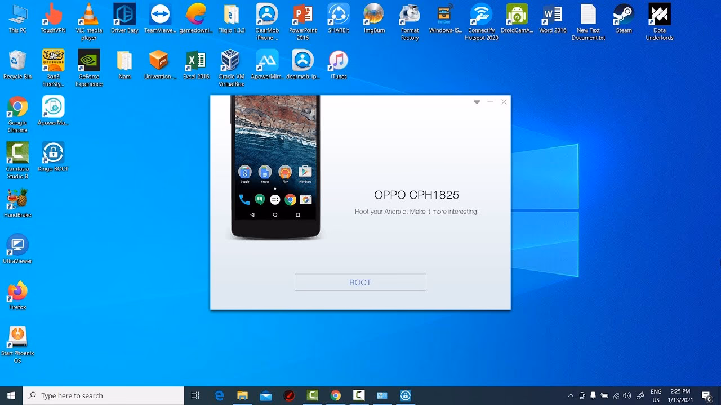Screen dimensions: 721x405
Task: Select the HandBrake desktop icon
Action: pyautogui.click(x=17, y=203)
